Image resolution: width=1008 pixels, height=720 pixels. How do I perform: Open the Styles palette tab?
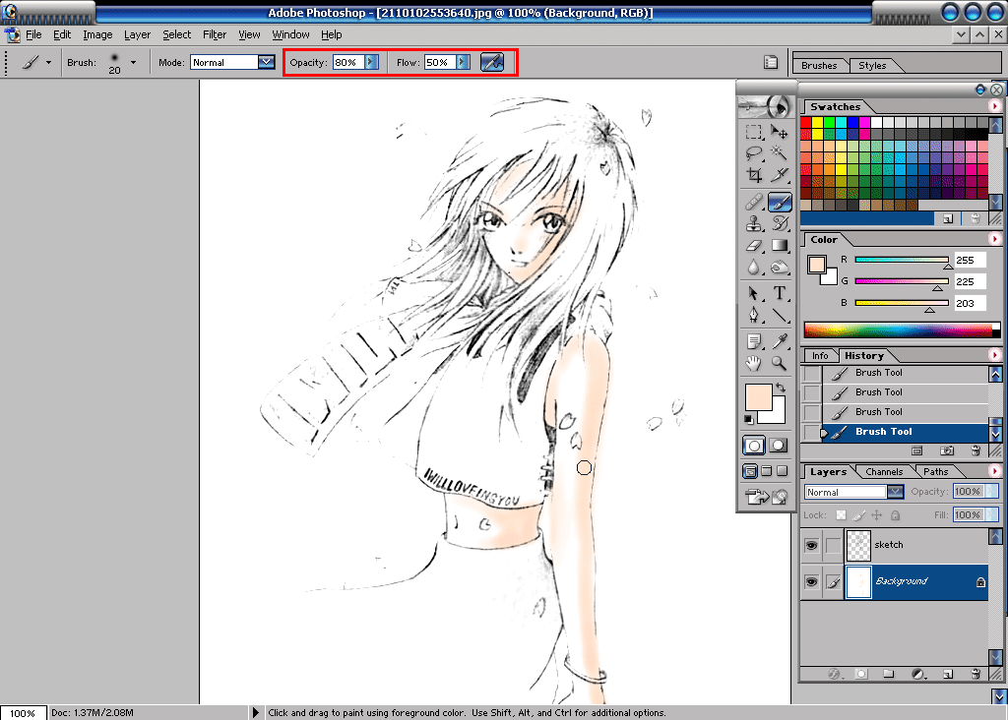tap(872, 66)
